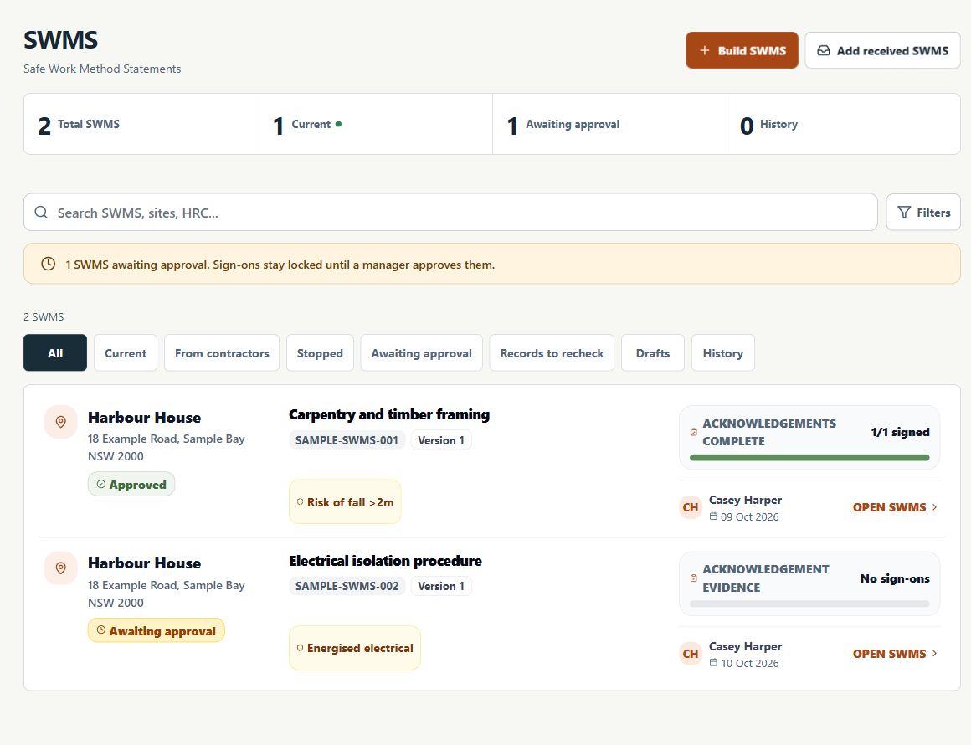This screenshot has width=971, height=745.
Task: Click Add received SWMS button
Action: pos(882,50)
